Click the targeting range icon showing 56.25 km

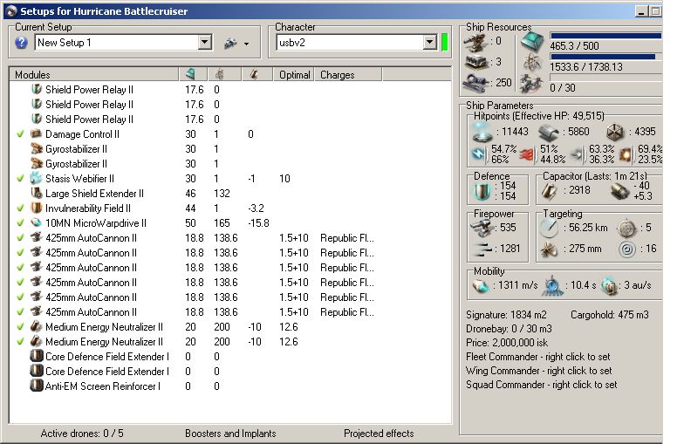click(549, 229)
